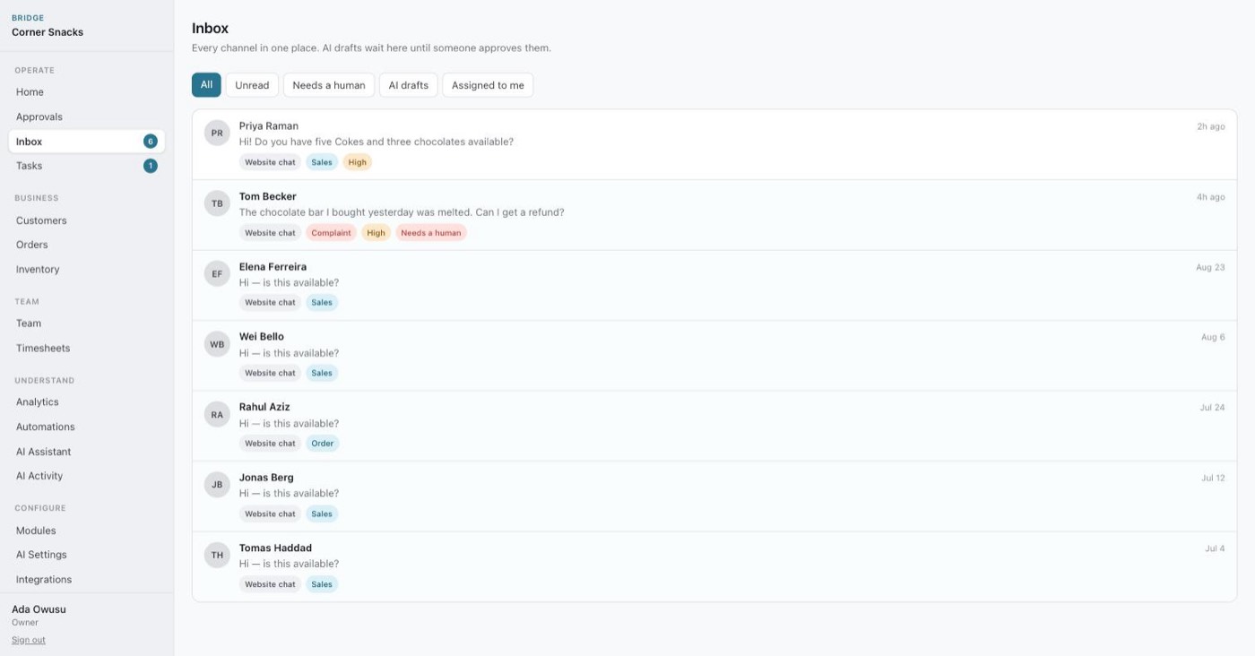1255x656 pixels.
Task: Click the Aug 6 timestamp
Action: (x=1213, y=337)
